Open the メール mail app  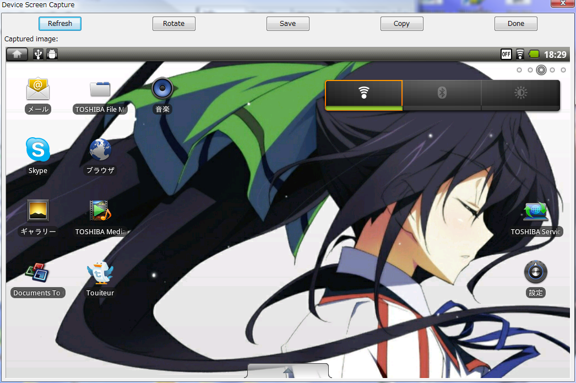(x=38, y=89)
